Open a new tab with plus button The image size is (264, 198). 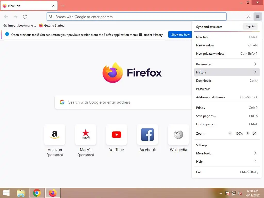point(63,6)
